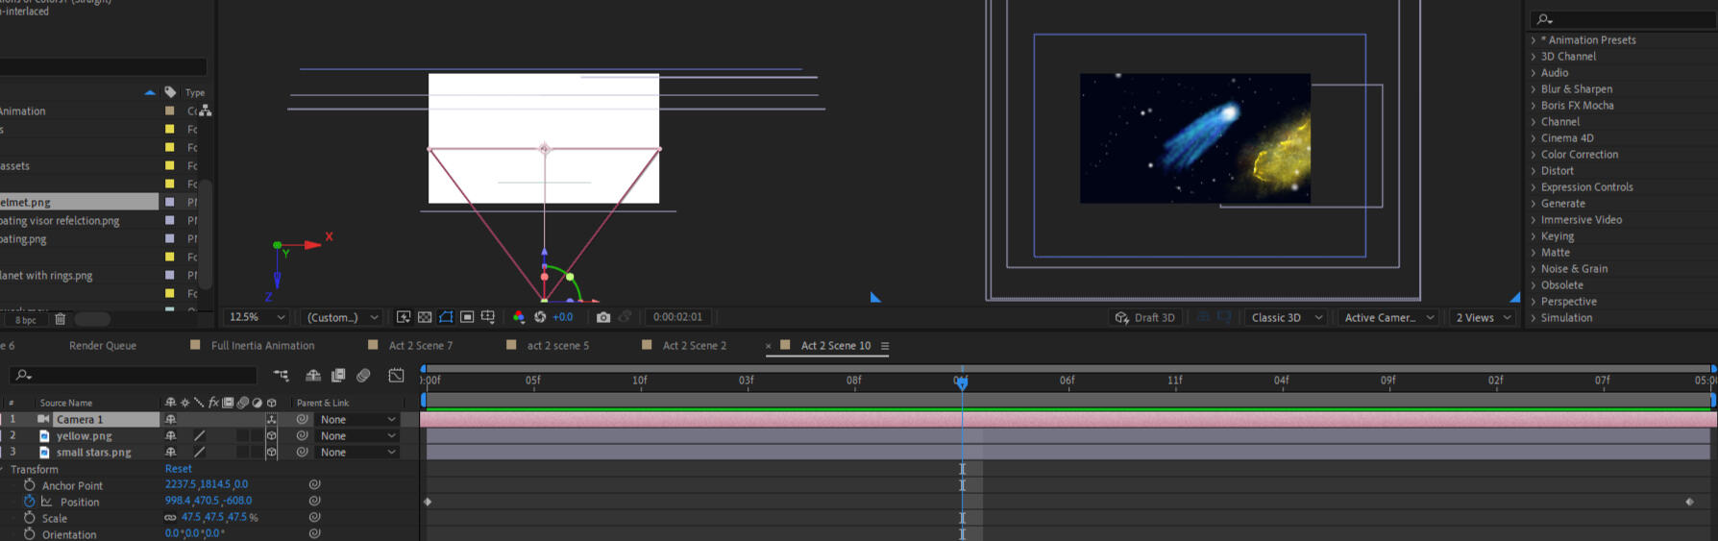This screenshot has height=541, width=1718.
Task: Click the Reset link for Transform
Action: 178,469
